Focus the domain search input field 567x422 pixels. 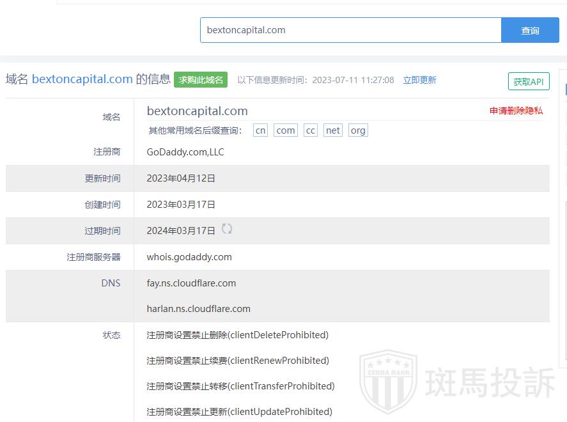click(350, 30)
